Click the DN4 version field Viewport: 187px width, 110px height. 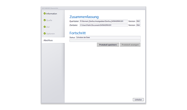click(x=138, y=25)
